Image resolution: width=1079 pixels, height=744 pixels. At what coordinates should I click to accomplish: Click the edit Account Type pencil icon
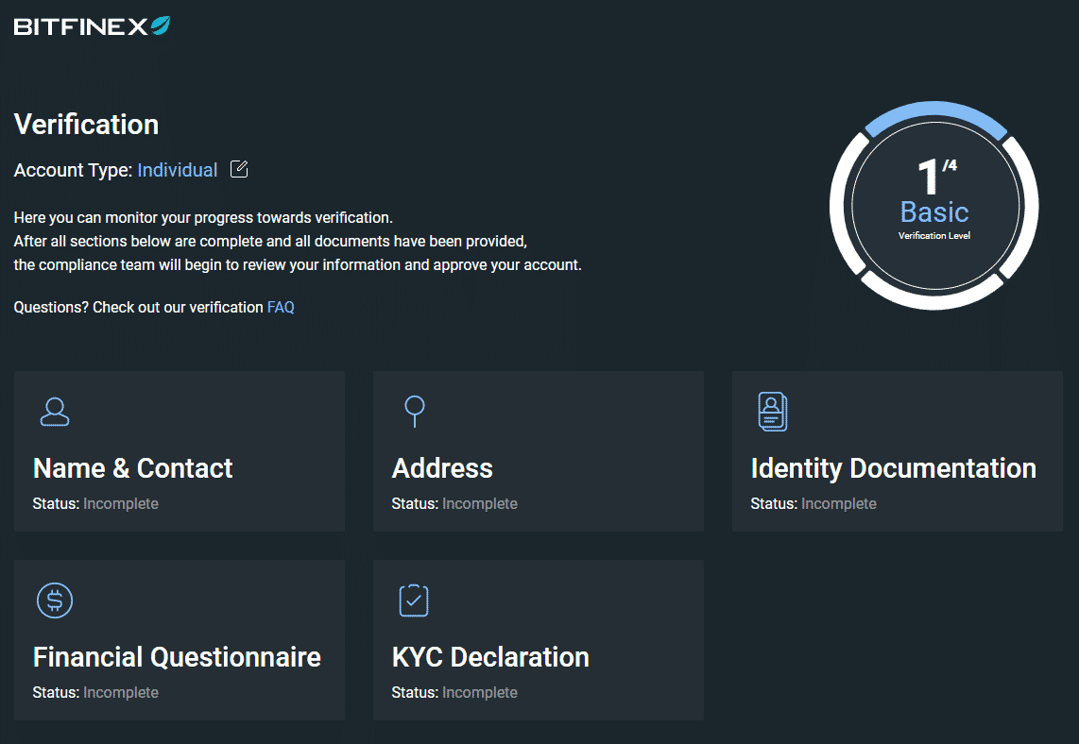click(x=240, y=170)
